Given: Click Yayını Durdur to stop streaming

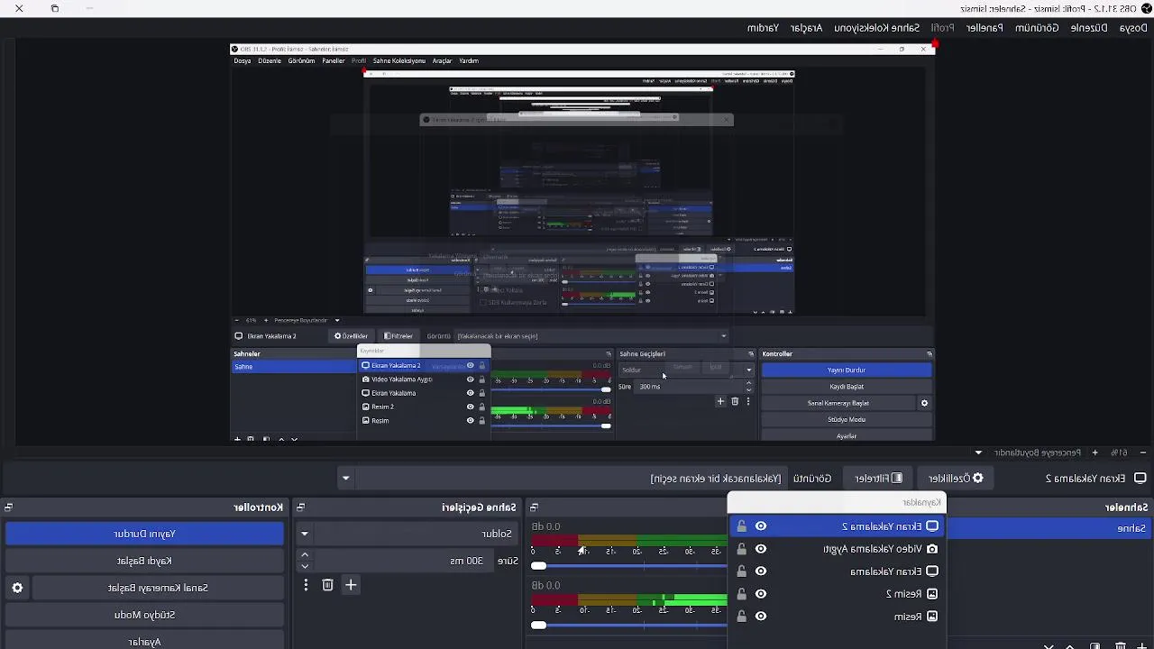Looking at the screenshot, I should pos(144,534).
